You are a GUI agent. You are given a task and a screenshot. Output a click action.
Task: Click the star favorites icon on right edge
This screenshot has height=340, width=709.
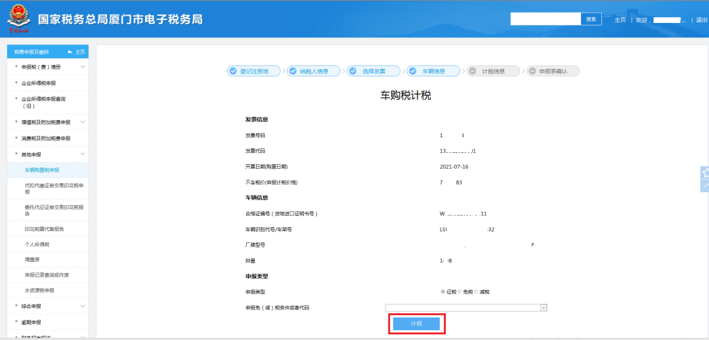(x=704, y=174)
